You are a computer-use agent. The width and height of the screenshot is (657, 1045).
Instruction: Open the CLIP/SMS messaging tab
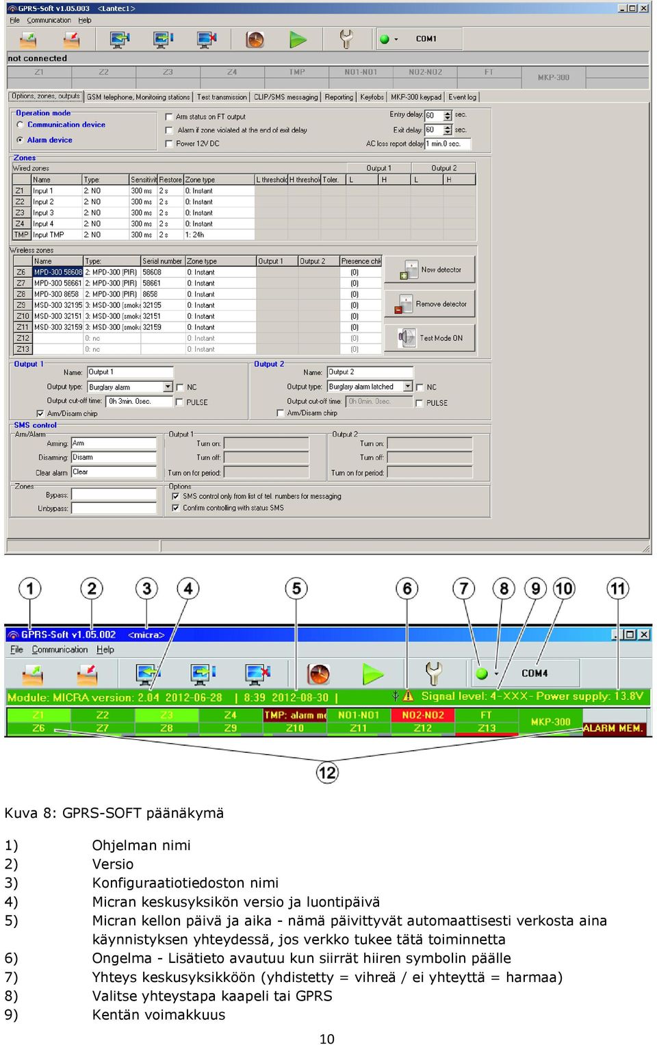tap(286, 97)
